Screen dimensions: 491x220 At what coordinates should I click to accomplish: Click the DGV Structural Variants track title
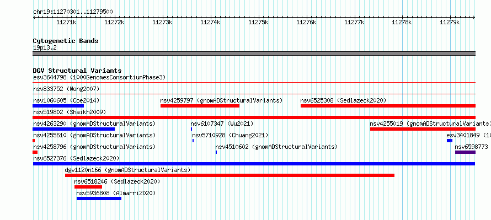tap(77, 71)
